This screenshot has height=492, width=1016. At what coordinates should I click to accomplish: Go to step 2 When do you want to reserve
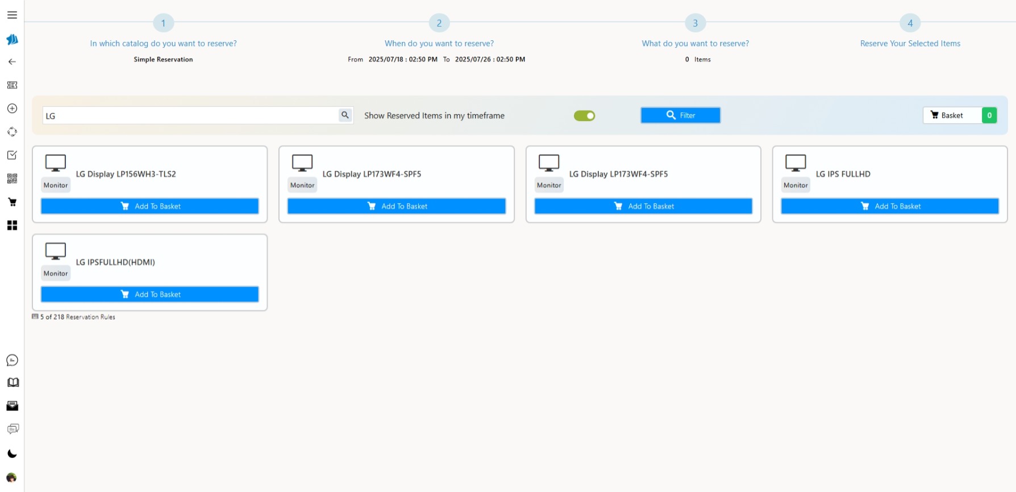click(439, 23)
